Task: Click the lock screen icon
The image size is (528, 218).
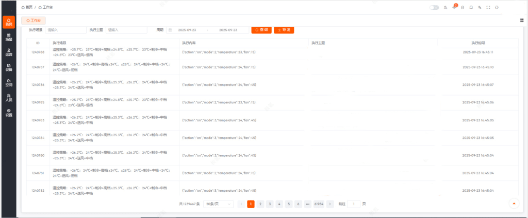Action: [463, 7]
